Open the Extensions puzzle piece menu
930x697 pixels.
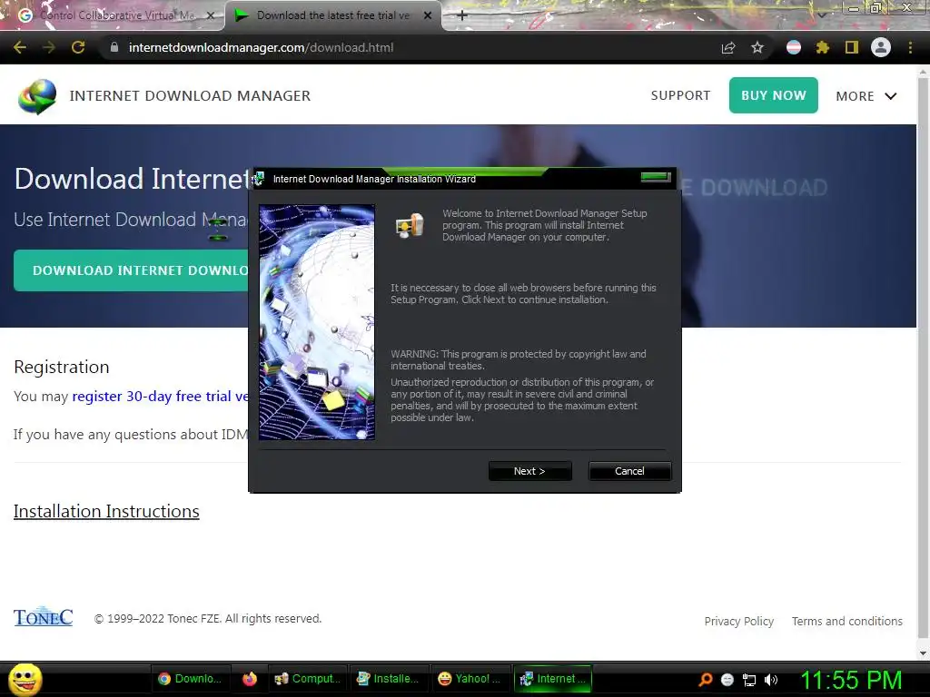coord(823,47)
